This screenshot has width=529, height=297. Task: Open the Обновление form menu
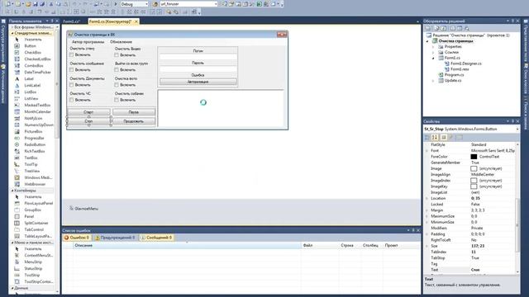122,42
